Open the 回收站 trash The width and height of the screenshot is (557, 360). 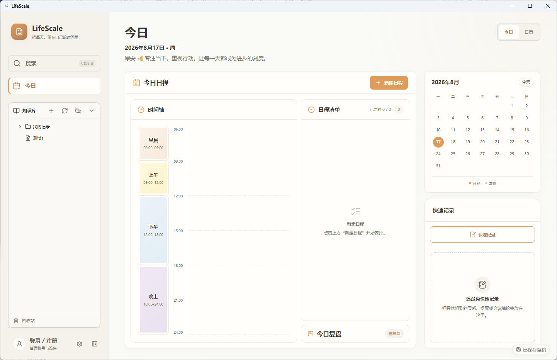pyautogui.click(x=24, y=321)
